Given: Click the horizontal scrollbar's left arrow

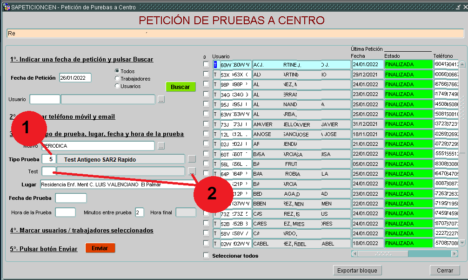Looking at the screenshot, I should click(x=354, y=254).
